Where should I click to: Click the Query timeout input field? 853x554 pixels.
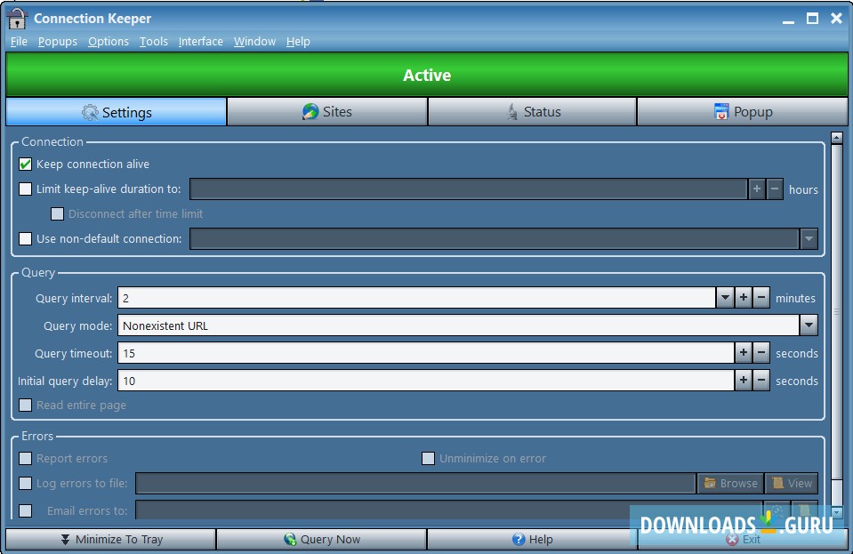pos(426,353)
